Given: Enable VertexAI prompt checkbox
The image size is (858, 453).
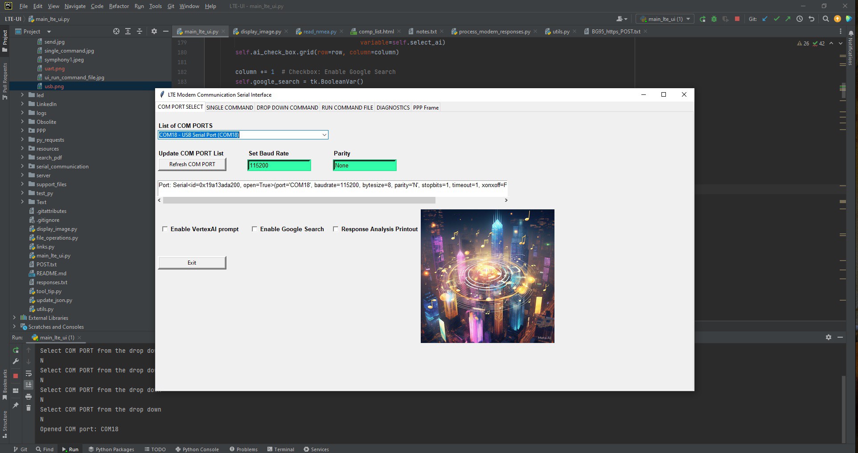Looking at the screenshot, I should pyautogui.click(x=165, y=229).
